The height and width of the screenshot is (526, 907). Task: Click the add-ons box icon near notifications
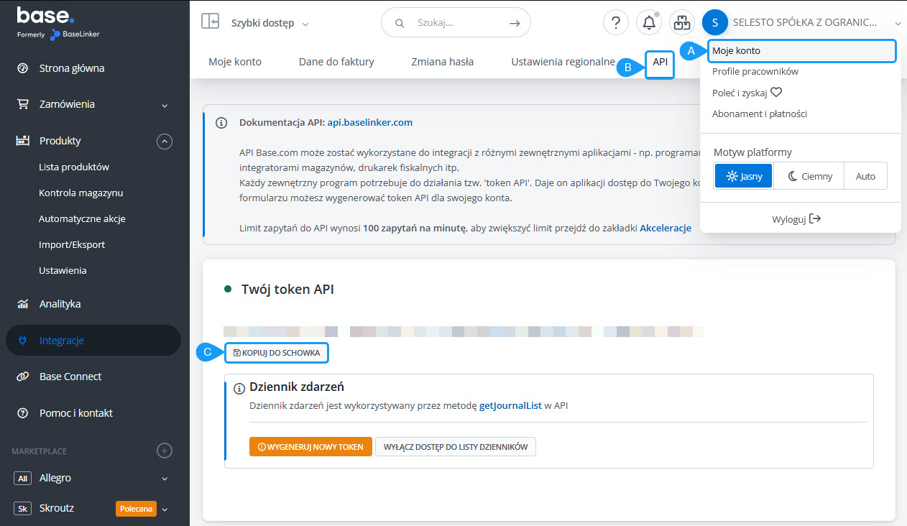[681, 22]
